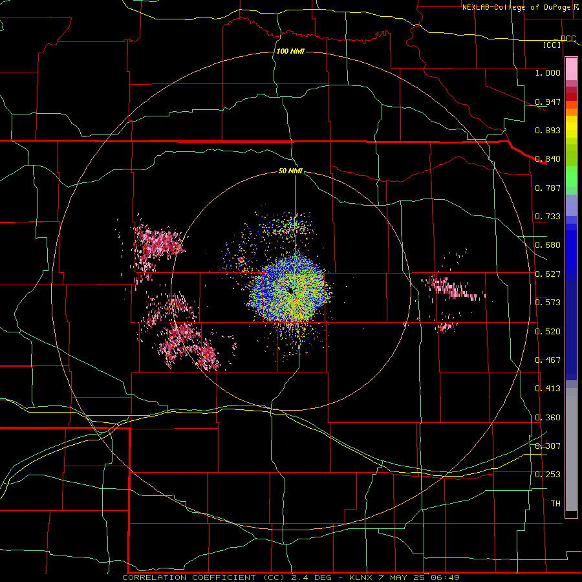Click the black radar site dot at center

290,291
